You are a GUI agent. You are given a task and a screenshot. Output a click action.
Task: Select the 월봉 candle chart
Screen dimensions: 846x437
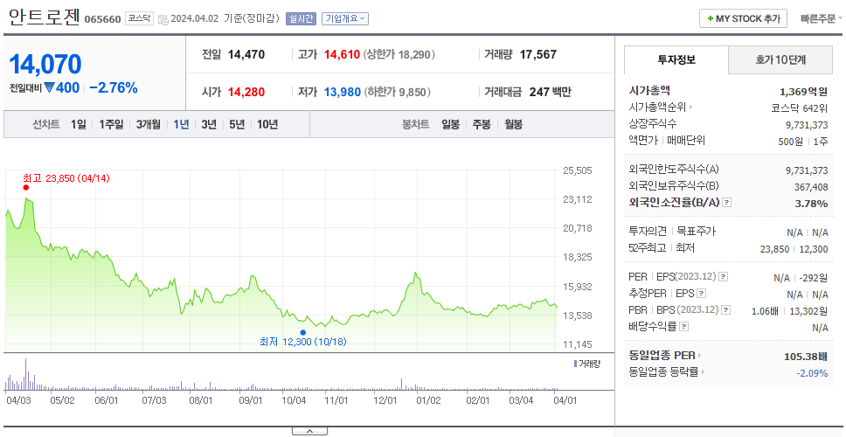tap(514, 125)
